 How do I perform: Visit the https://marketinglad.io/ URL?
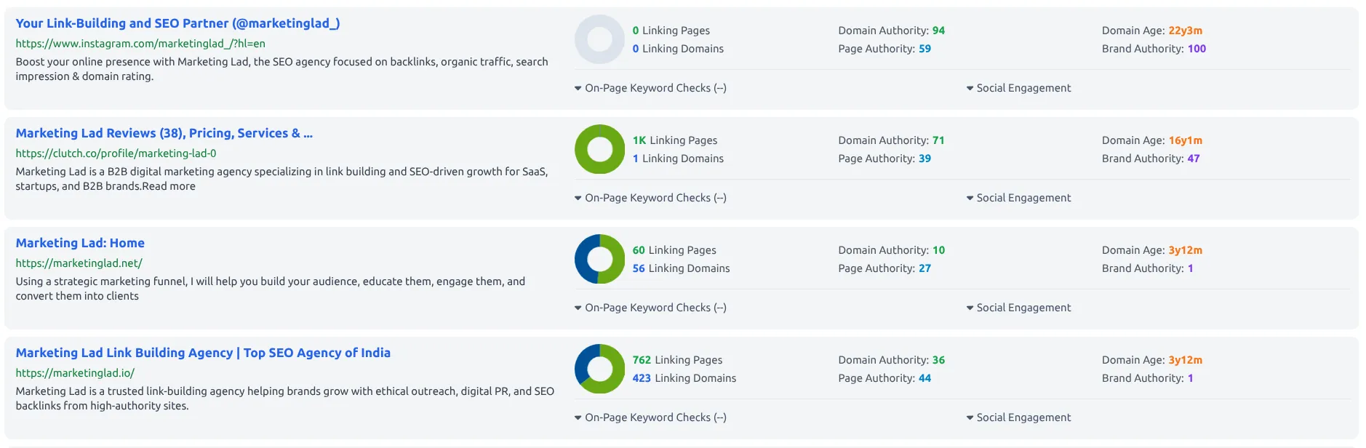(x=75, y=373)
